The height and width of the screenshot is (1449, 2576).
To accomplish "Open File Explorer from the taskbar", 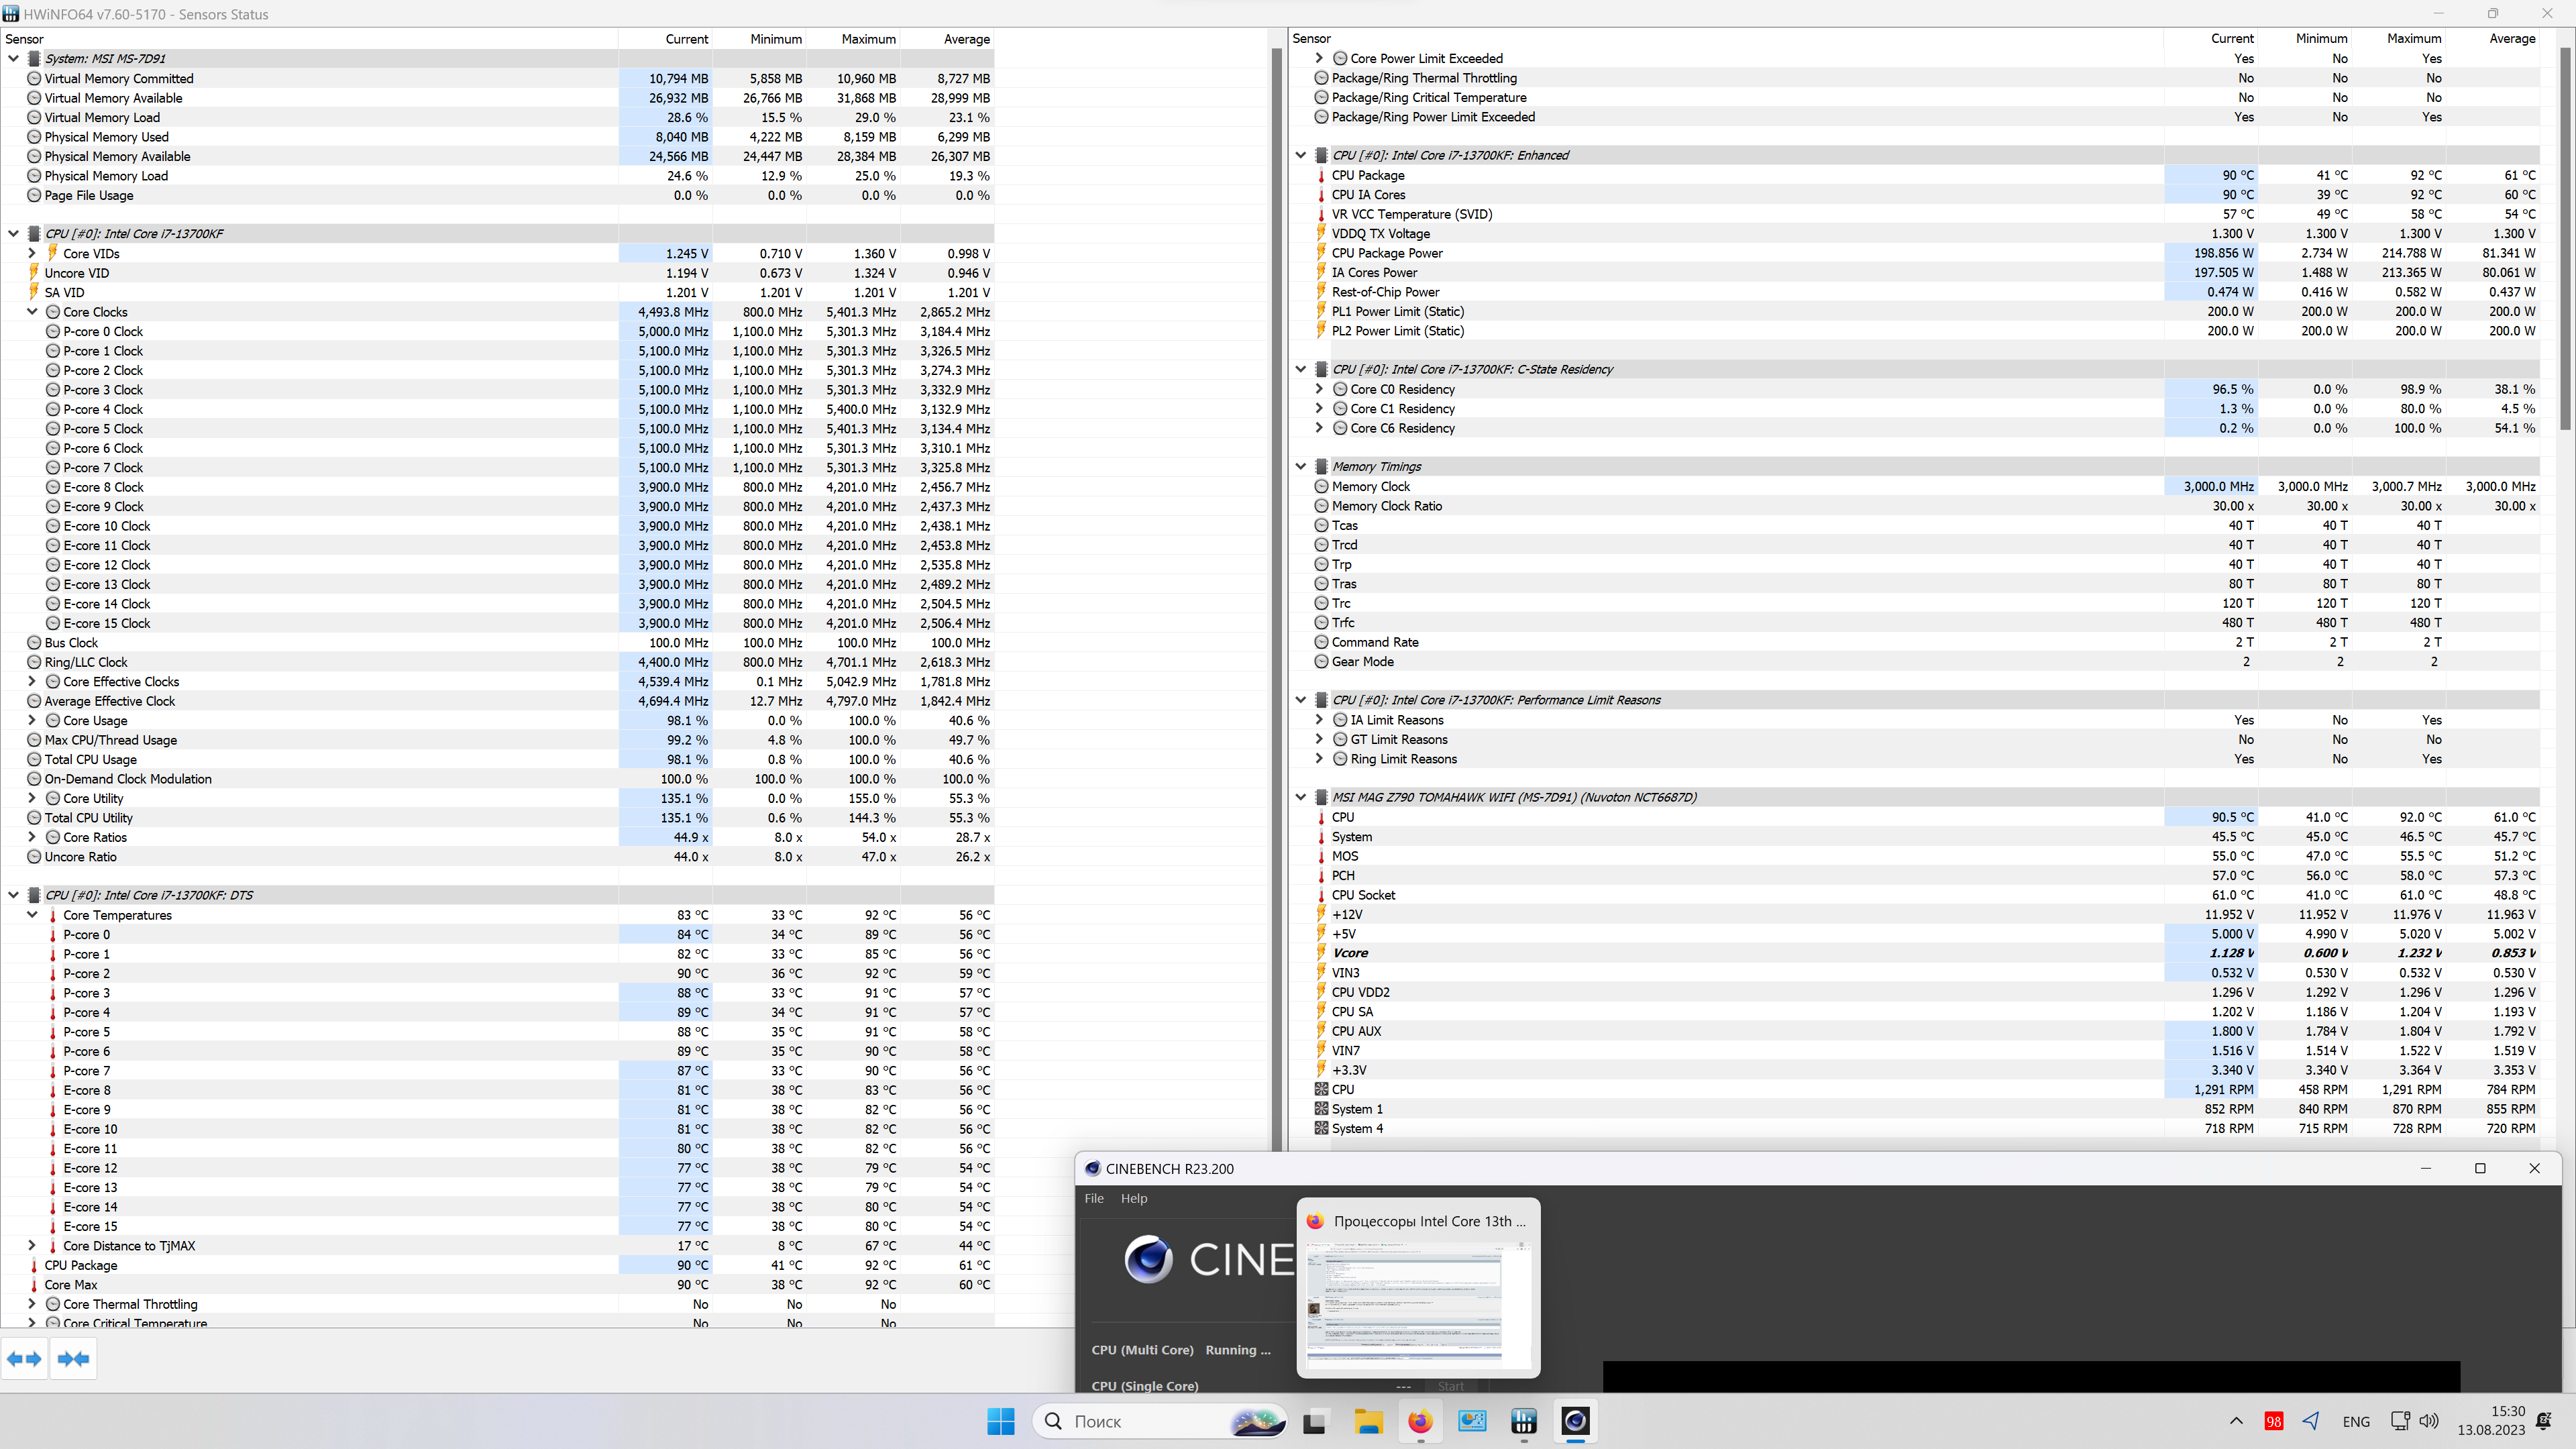I will point(1368,1421).
